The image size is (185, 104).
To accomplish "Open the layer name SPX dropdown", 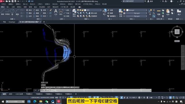I will [x=101, y=10].
